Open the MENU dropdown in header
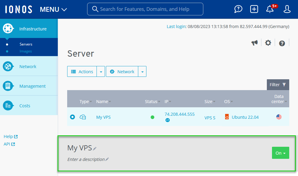 click(53, 9)
